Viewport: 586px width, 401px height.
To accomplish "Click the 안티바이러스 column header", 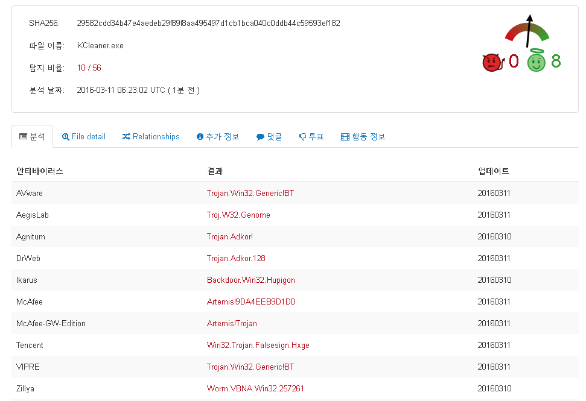I will (40, 171).
